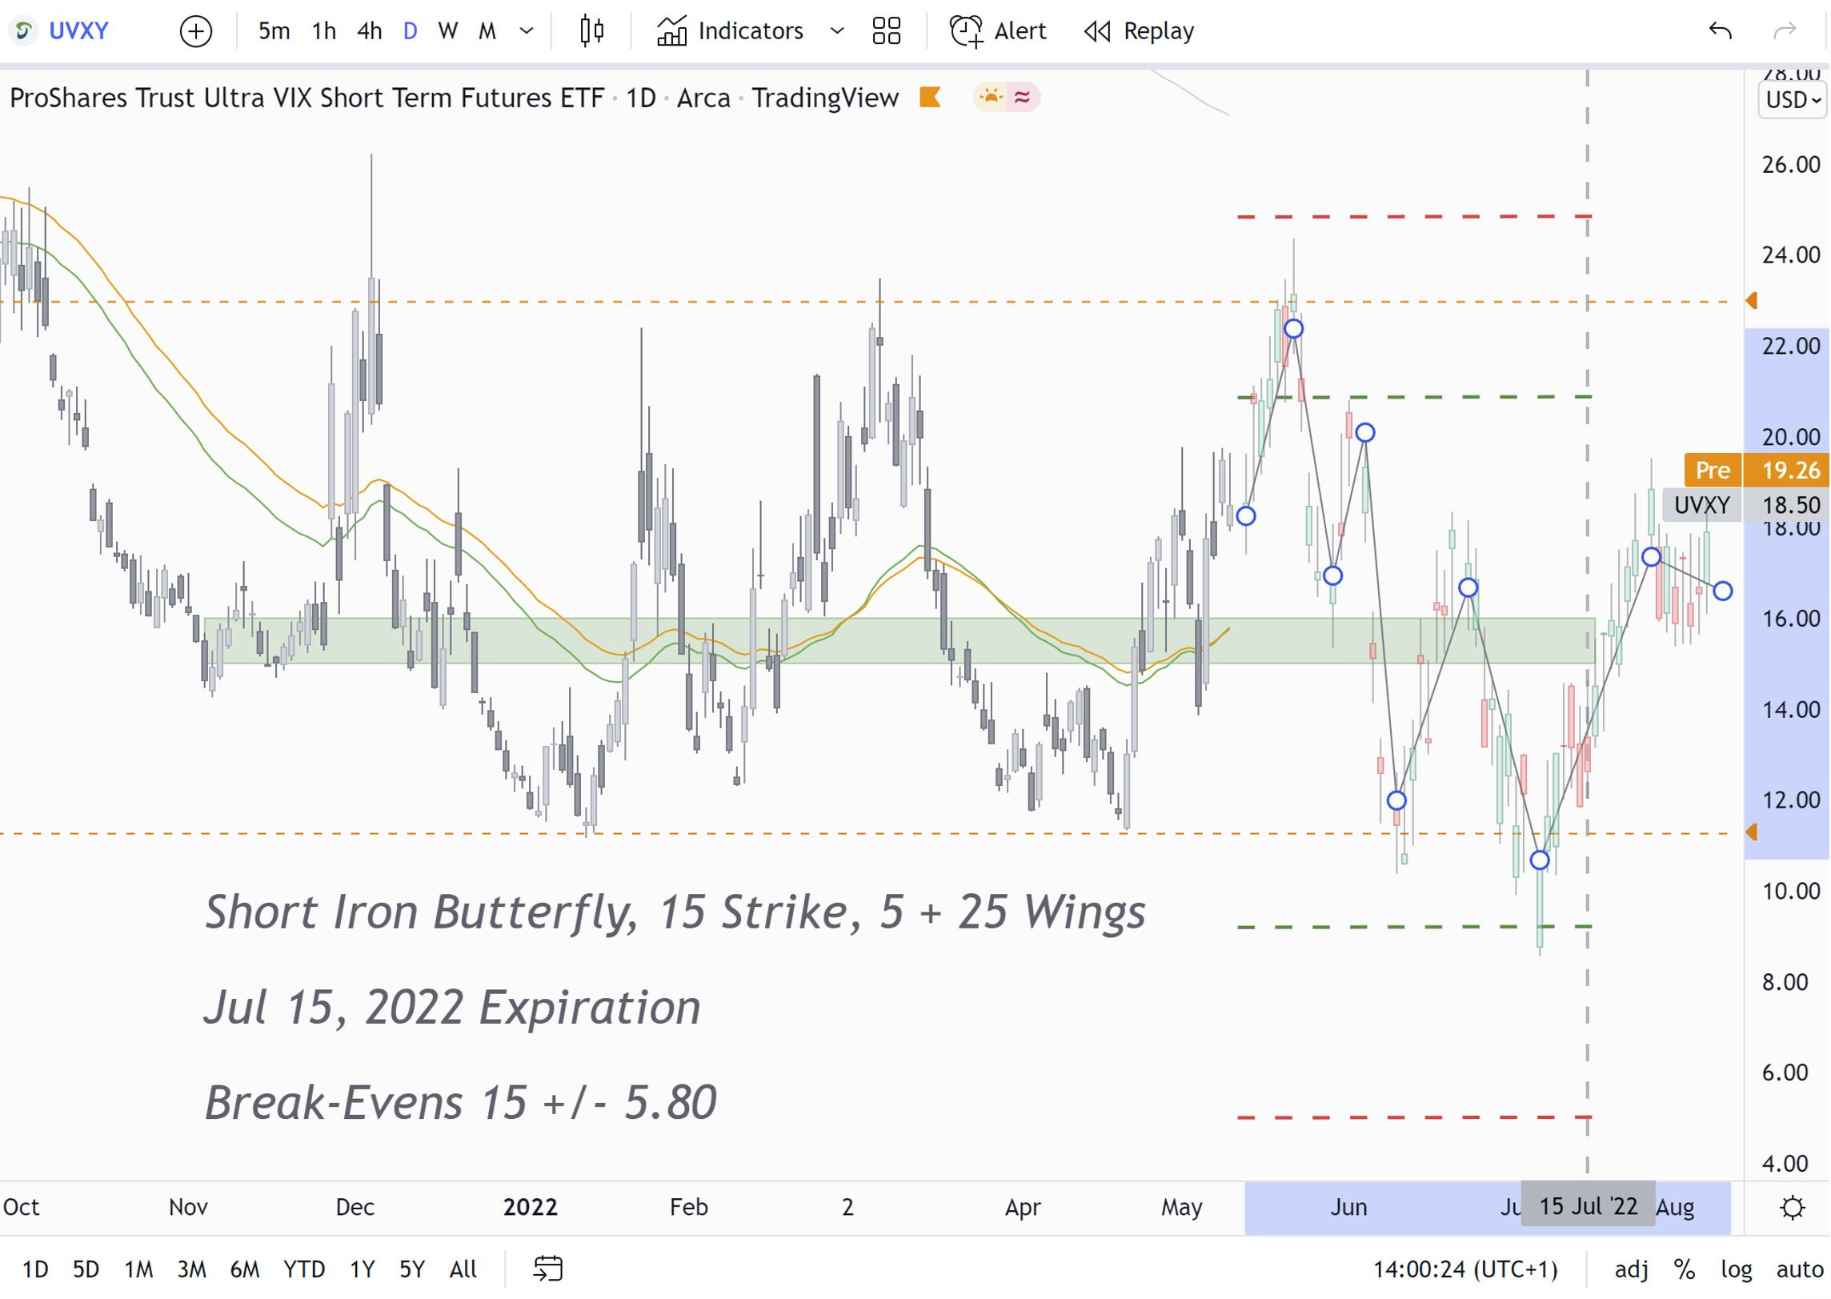Add a symbol to compare with the plus icon
This screenshot has height=1299, width=1831.
click(196, 32)
